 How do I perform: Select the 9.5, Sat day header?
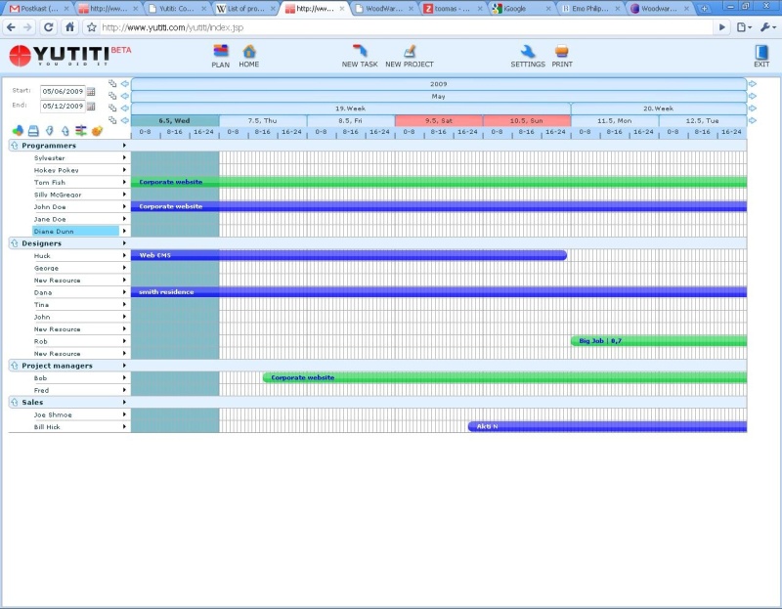(x=438, y=121)
